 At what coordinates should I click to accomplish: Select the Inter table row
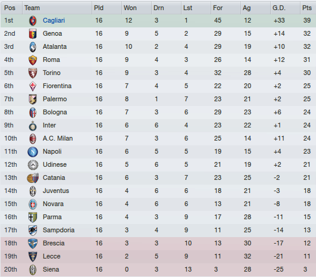click(158, 126)
